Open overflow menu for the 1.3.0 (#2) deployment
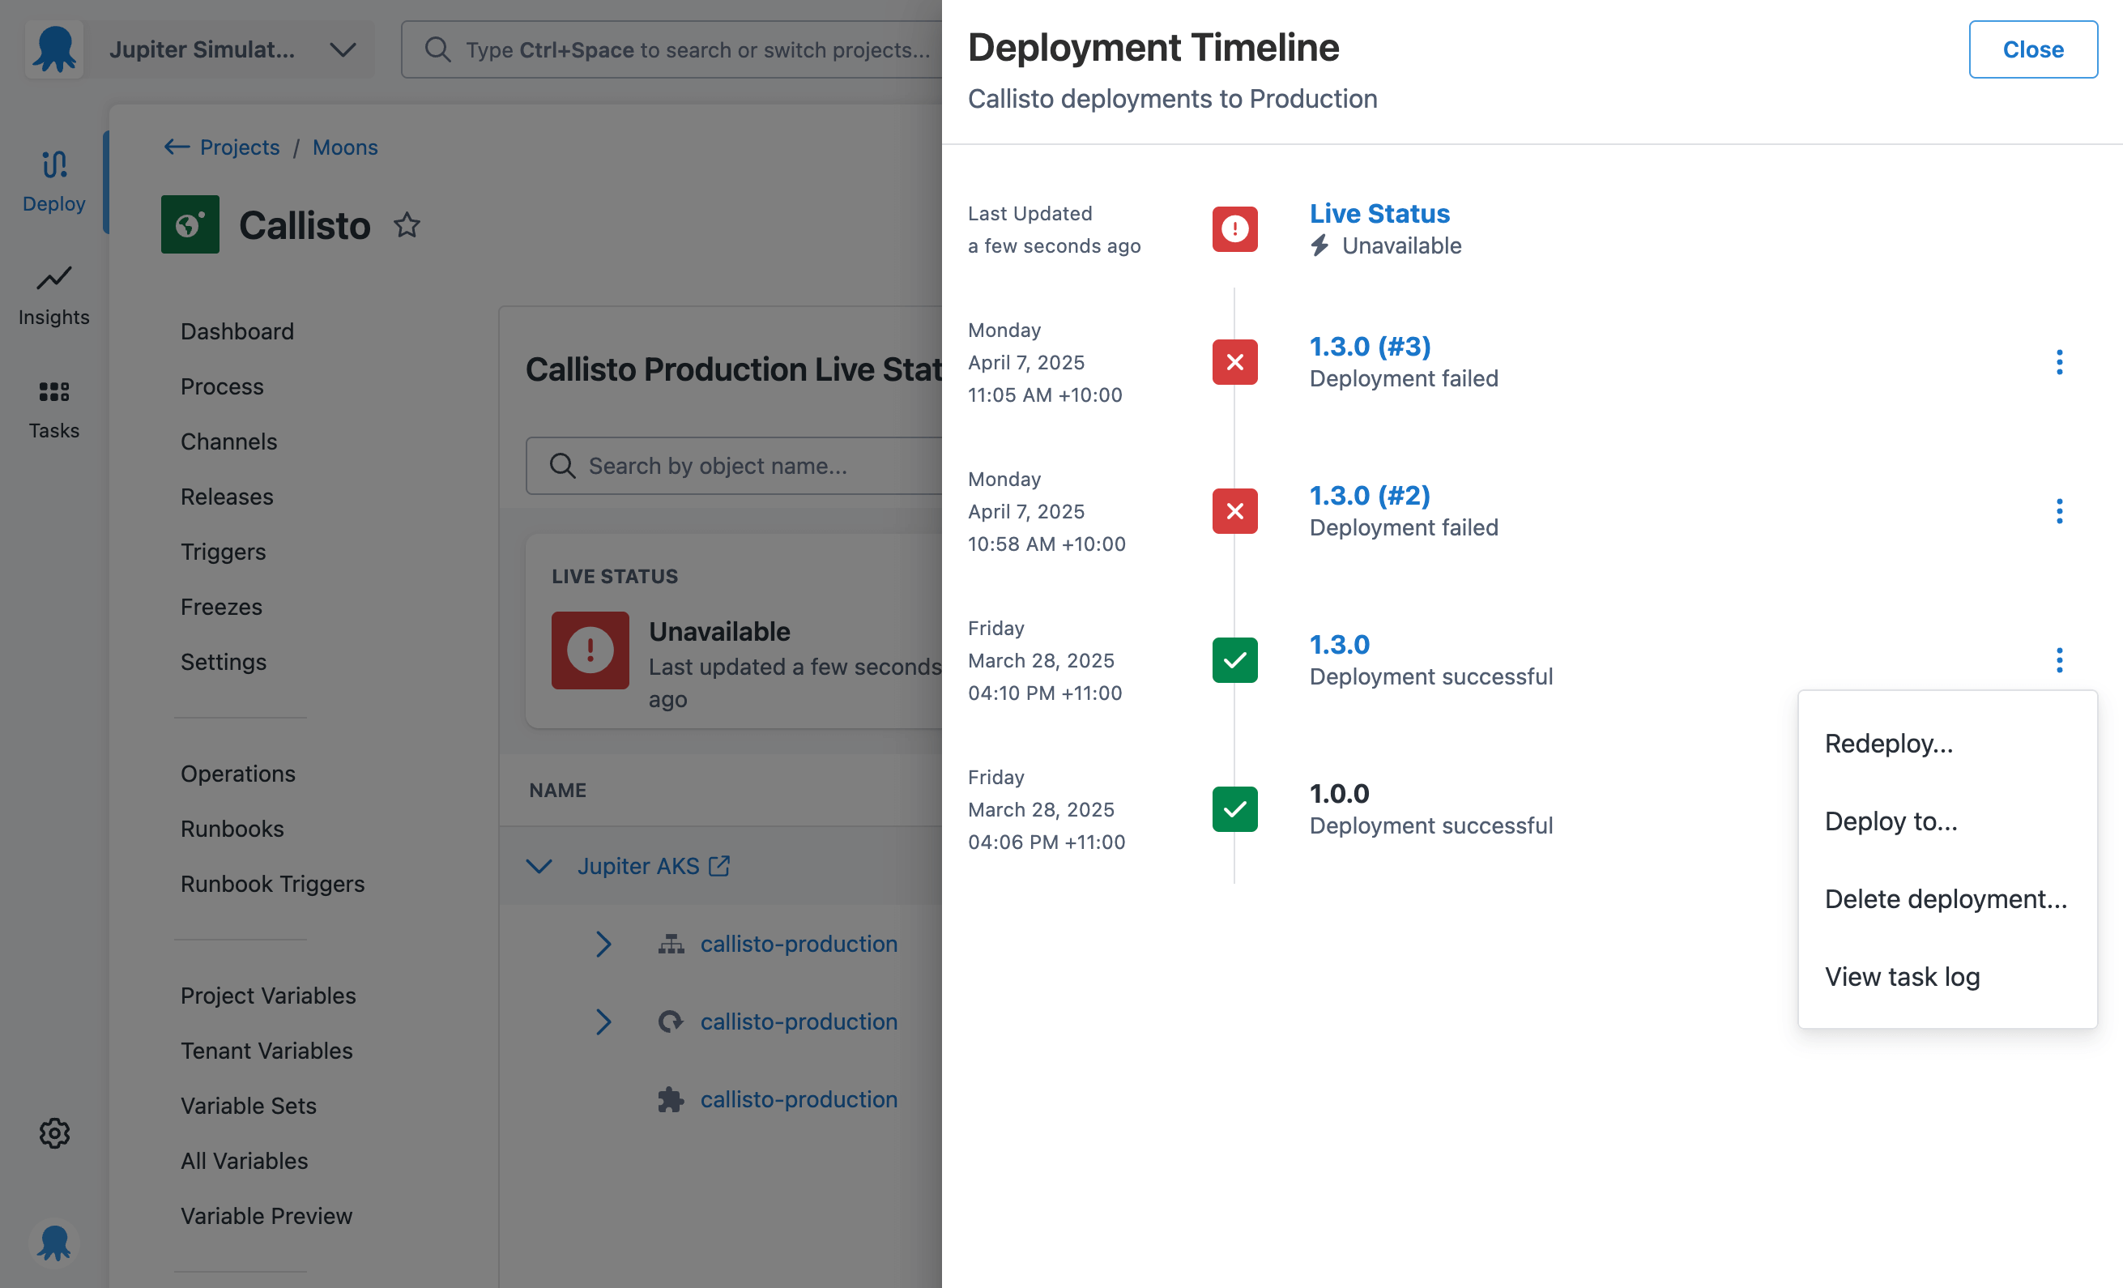This screenshot has width=2123, height=1288. 2059,511
